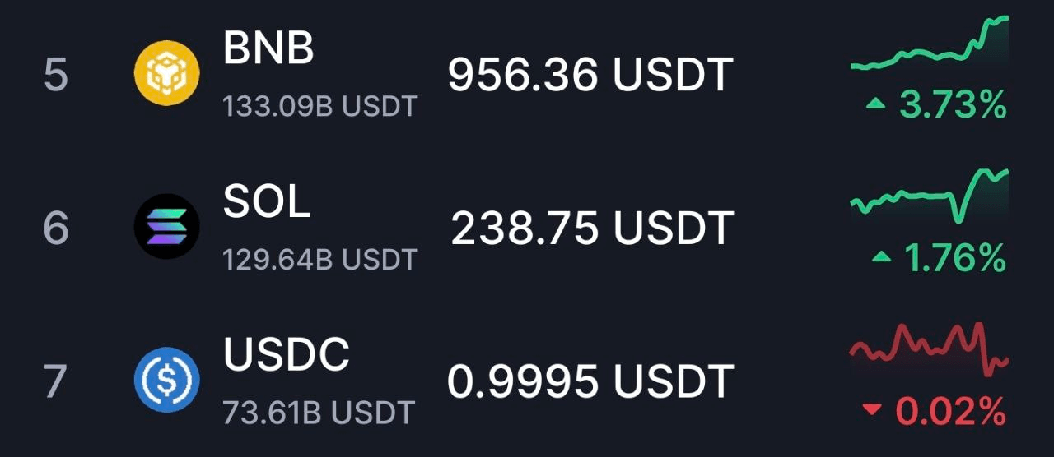Click the red down arrow beside 0.02%
The width and height of the screenshot is (1054, 457).
(x=874, y=409)
